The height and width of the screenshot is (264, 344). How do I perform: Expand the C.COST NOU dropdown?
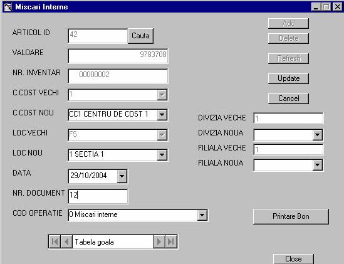[x=162, y=115]
